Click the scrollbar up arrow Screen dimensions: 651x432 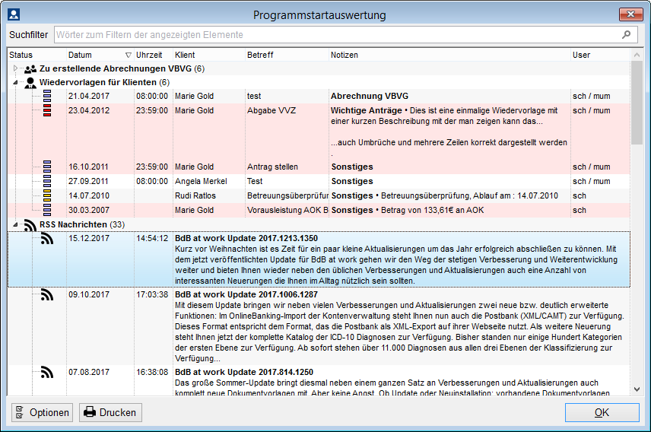click(637, 55)
